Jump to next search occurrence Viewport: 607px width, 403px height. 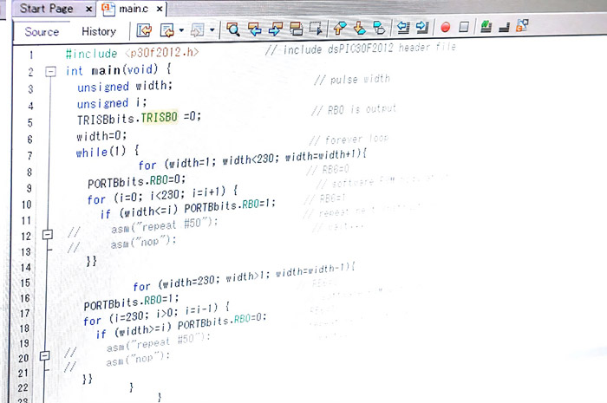tap(276, 29)
